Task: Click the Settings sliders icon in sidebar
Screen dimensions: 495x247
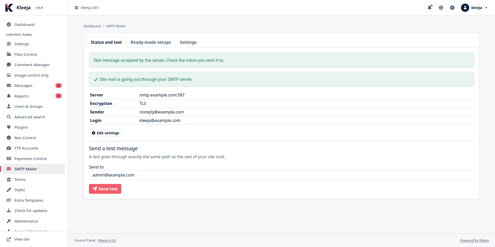Action: pyautogui.click(x=9, y=44)
